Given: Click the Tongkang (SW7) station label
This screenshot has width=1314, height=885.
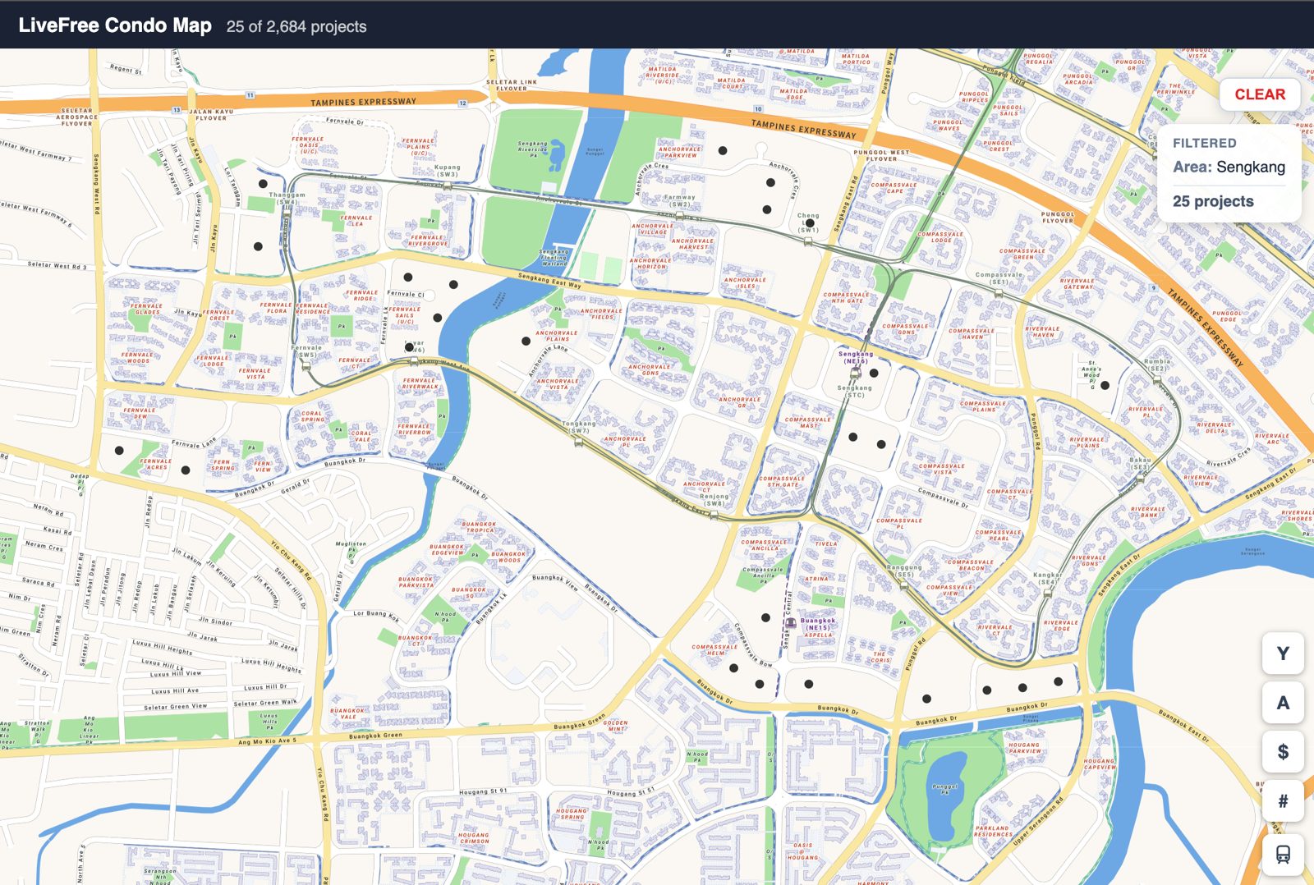Looking at the screenshot, I should click(579, 427).
